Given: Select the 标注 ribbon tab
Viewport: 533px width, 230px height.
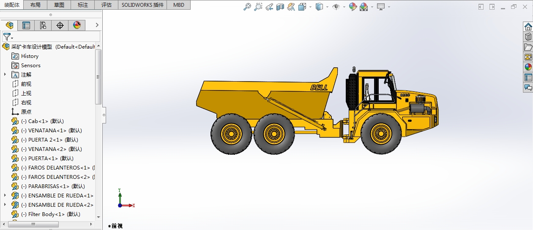Looking at the screenshot, I should pyautogui.click(x=83, y=5).
